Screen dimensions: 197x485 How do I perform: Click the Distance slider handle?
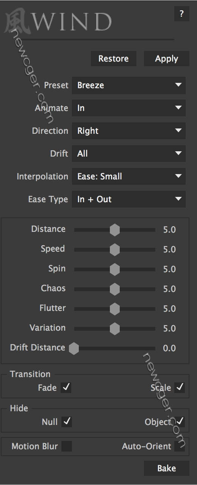pos(115,230)
